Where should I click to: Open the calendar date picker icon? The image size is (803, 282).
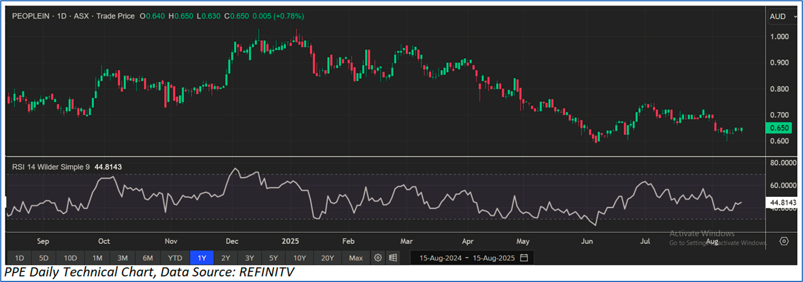point(524,258)
